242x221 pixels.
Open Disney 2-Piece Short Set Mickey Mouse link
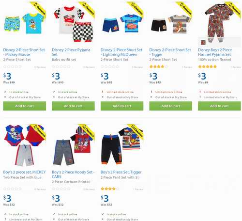point(24,52)
